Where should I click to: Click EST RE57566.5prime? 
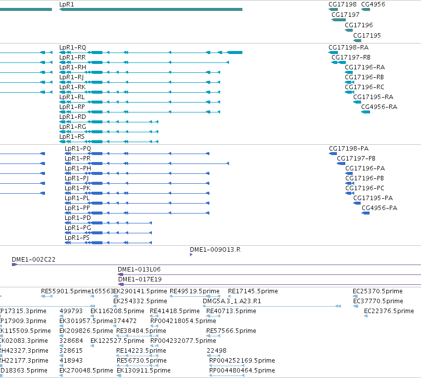point(213,336)
